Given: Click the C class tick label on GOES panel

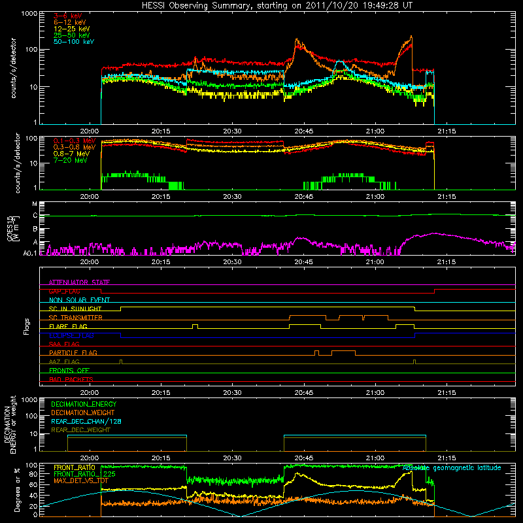Looking at the screenshot, I should 35,216.
